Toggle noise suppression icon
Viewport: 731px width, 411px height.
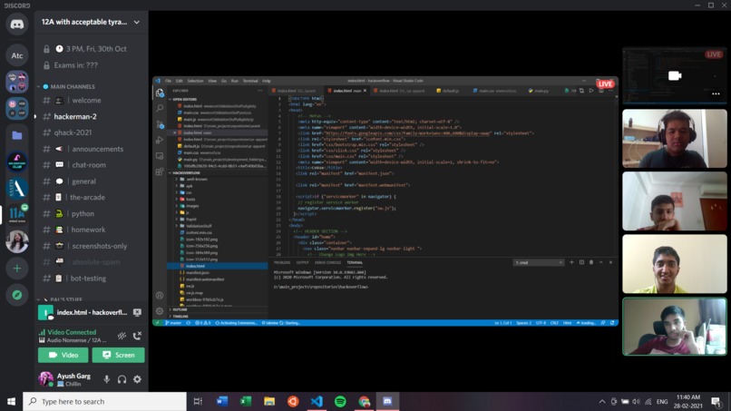(x=122, y=336)
